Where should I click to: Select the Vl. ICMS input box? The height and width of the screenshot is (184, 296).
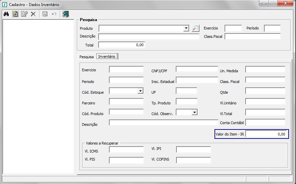click(126, 150)
